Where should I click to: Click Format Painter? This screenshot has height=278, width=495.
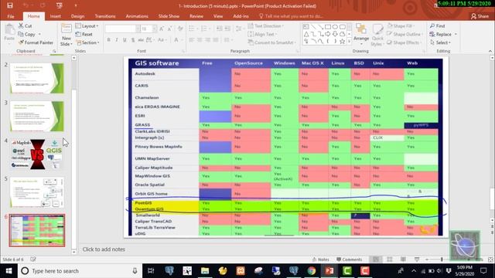tap(36, 42)
